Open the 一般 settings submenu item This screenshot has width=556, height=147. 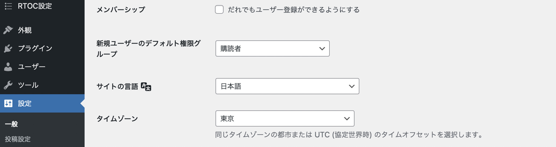pyautogui.click(x=11, y=124)
